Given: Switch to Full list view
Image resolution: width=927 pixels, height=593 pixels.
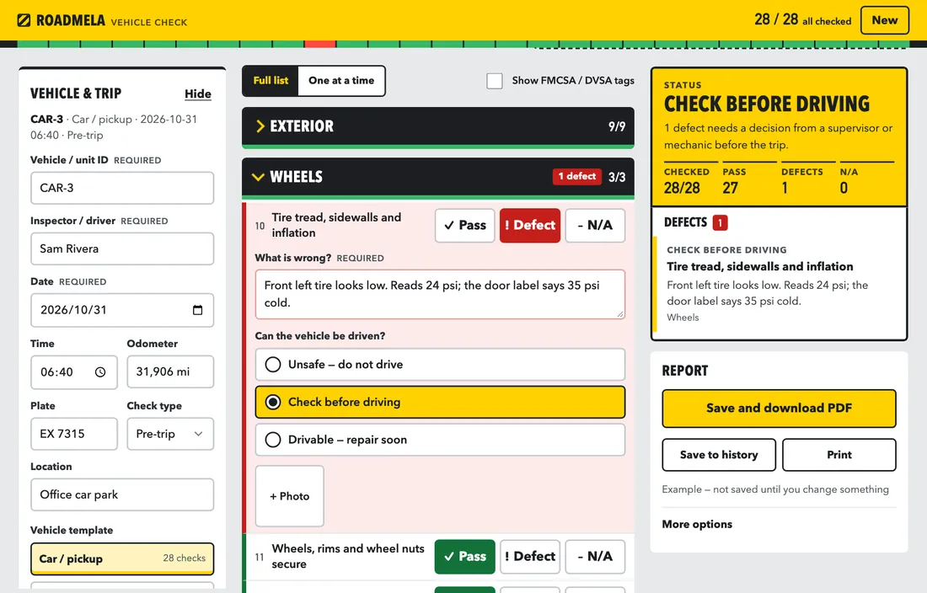Looking at the screenshot, I should click(271, 80).
